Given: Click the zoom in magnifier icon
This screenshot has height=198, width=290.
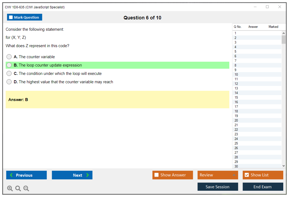Looking at the screenshot, I should coord(10,189).
